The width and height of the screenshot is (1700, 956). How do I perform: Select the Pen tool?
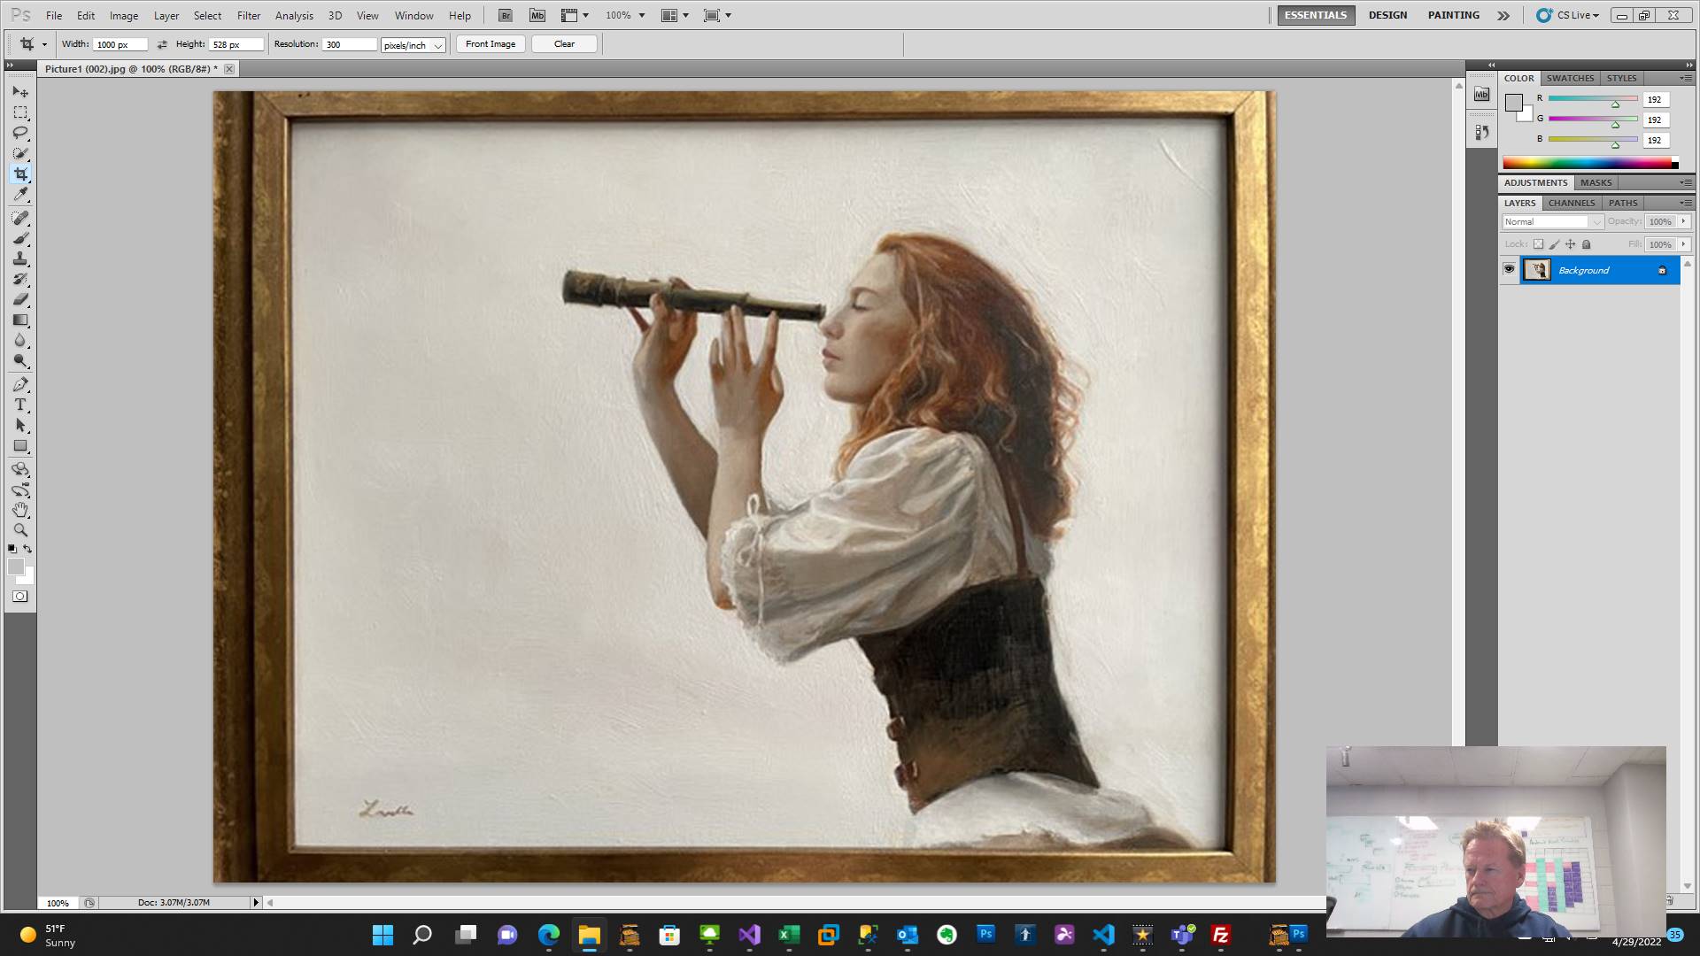click(20, 384)
